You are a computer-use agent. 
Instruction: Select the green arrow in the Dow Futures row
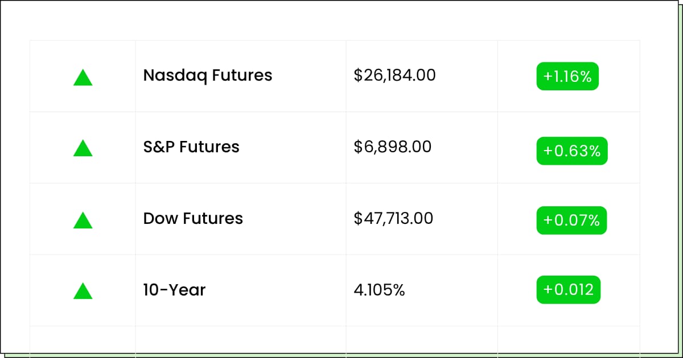pos(83,220)
